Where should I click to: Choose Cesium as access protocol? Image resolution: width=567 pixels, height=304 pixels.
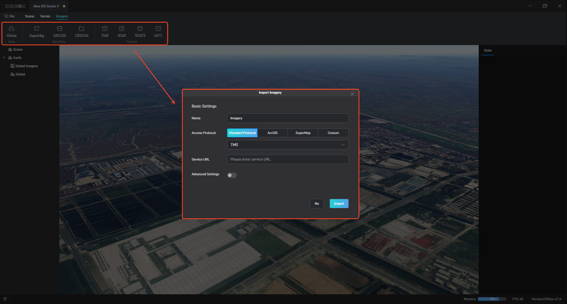[x=333, y=133]
